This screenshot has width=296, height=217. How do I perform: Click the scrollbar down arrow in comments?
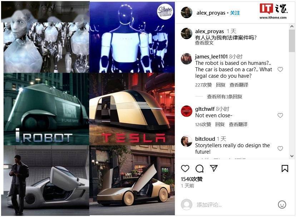[x=292, y=156]
